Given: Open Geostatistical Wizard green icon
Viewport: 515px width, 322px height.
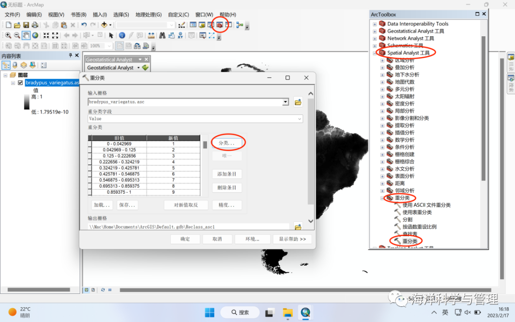Looking at the screenshot, I should (145, 68).
